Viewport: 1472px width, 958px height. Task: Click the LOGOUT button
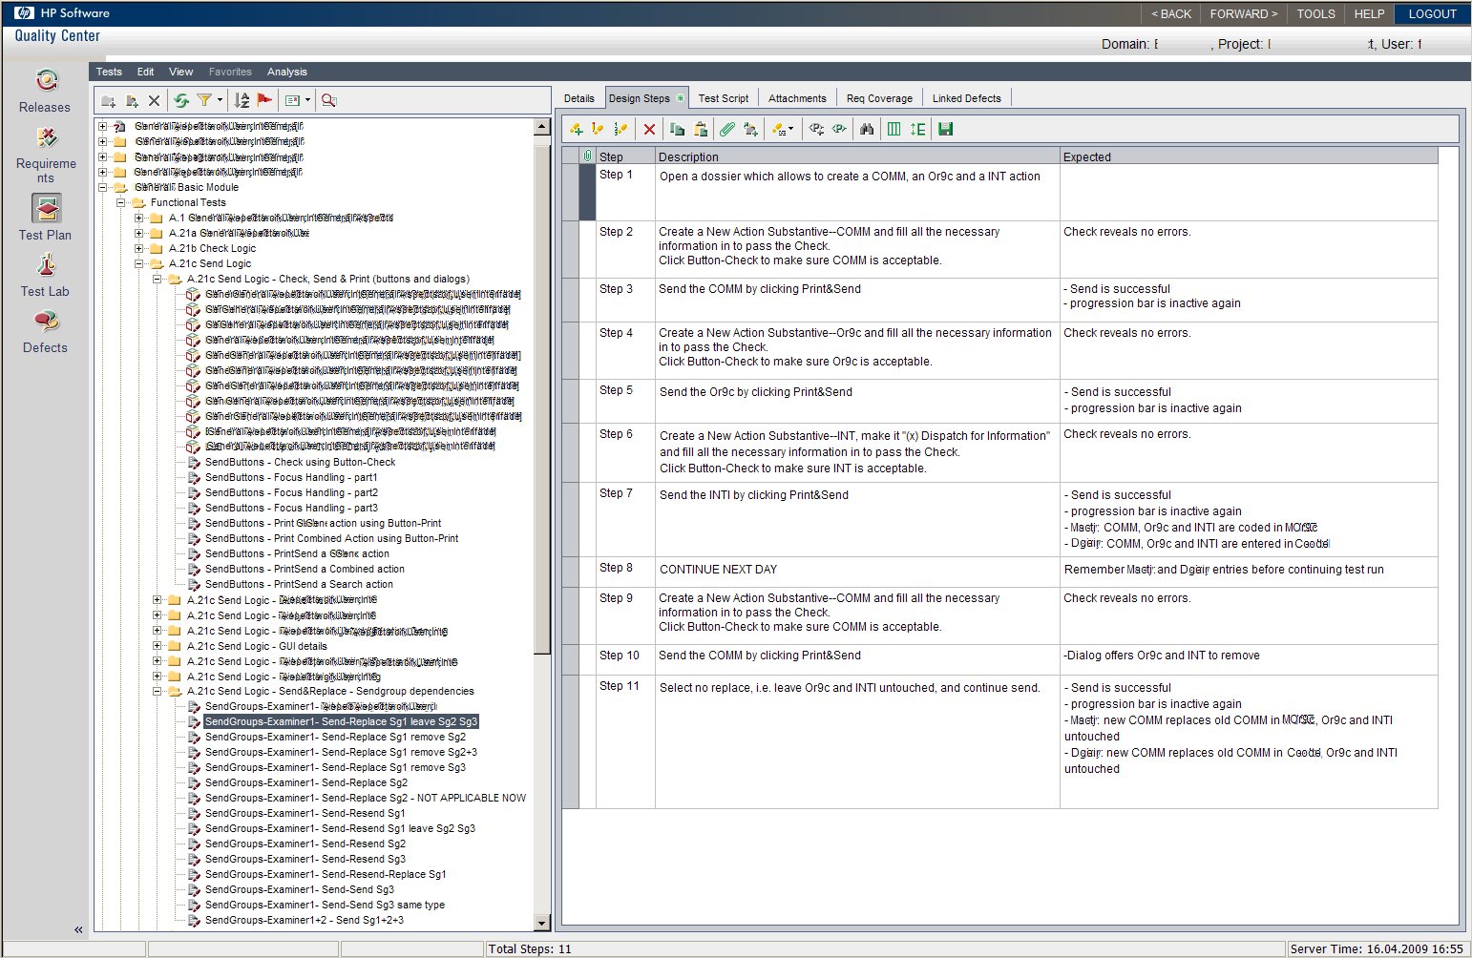[1432, 13]
